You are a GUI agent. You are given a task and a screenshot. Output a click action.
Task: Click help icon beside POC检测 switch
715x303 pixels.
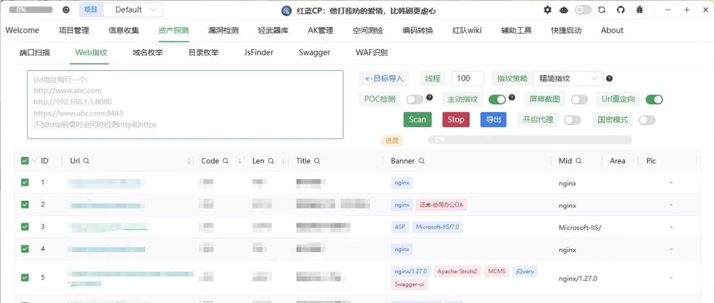430,97
